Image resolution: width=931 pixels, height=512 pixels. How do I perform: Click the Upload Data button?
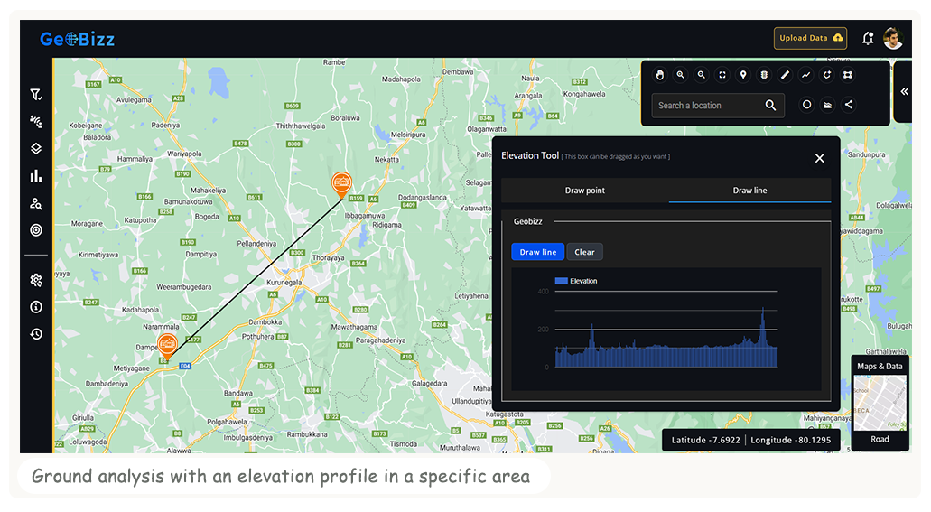[811, 38]
